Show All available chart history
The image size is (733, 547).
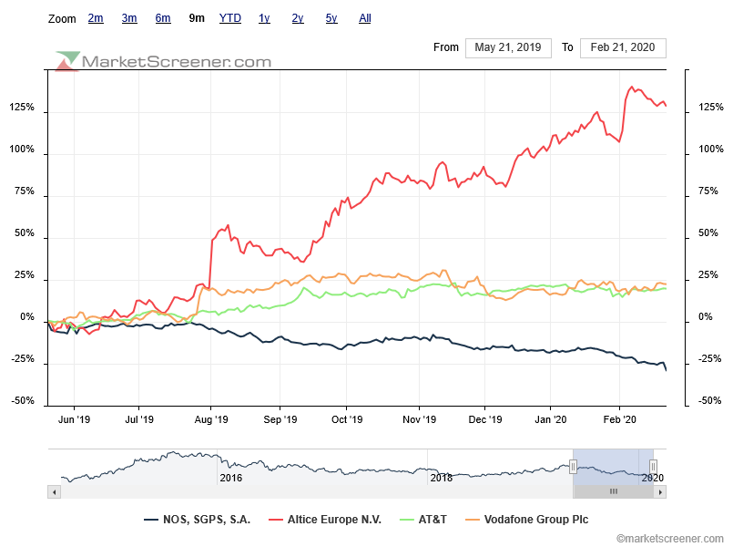pos(364,18)
